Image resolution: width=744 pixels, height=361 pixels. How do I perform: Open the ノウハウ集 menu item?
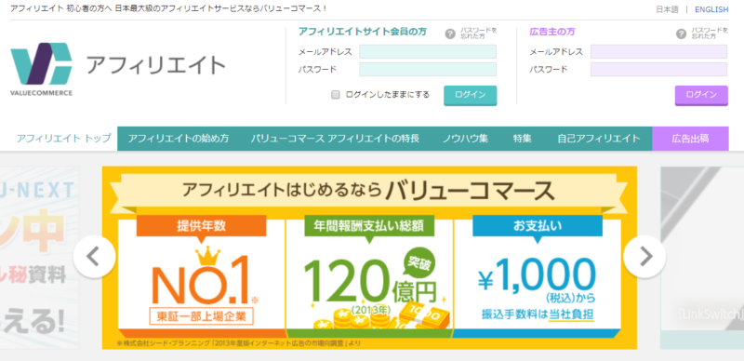pos(465,139)
